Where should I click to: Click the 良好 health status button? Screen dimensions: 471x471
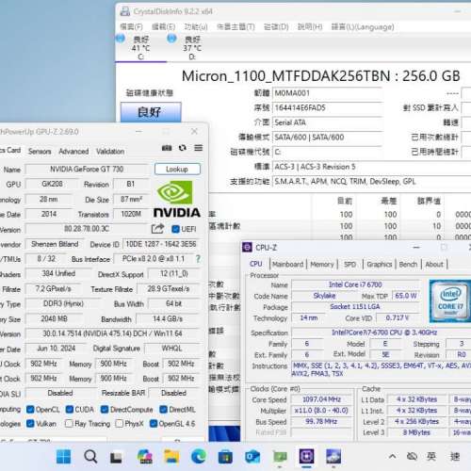click(151, 112)
